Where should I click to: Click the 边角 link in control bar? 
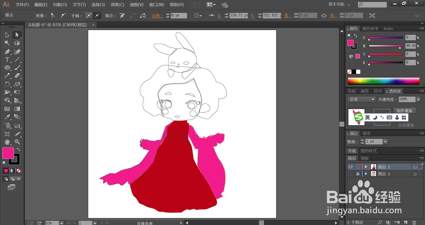tap(157, 16)
